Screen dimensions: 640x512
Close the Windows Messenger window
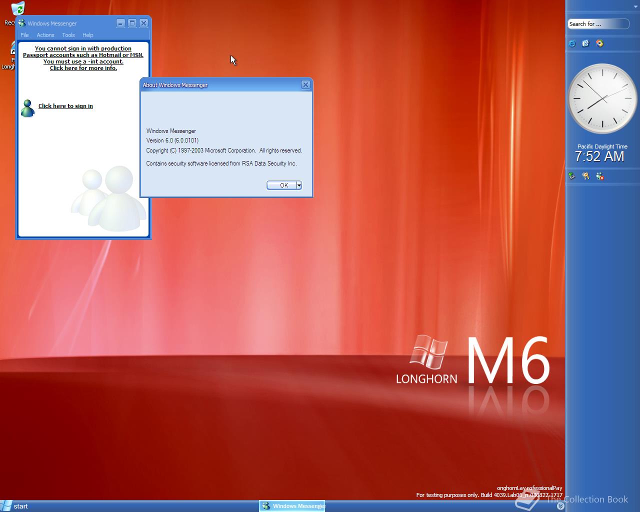[x=143, y=23]
